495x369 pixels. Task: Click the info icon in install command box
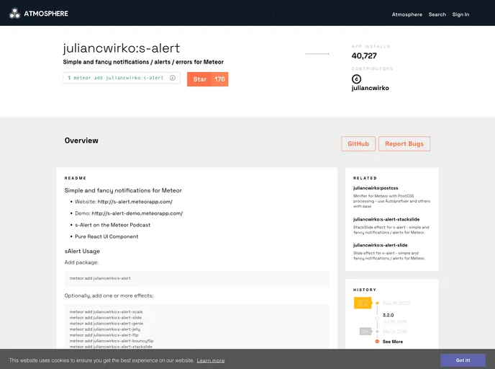point(173,78)
